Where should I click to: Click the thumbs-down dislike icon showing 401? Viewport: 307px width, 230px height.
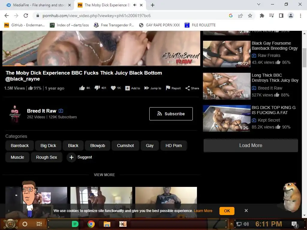point(97,88)
